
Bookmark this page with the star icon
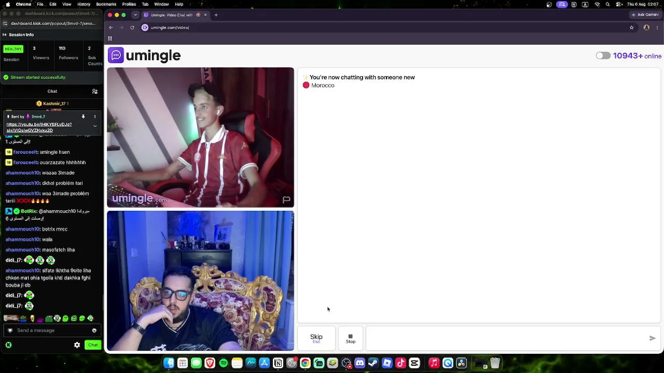point(631,27)
